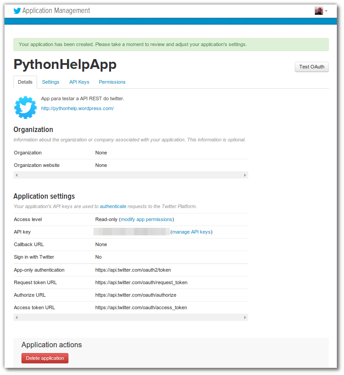
Task: Open the pythonhelp.wordpress.com link
Action: (77, 108)
